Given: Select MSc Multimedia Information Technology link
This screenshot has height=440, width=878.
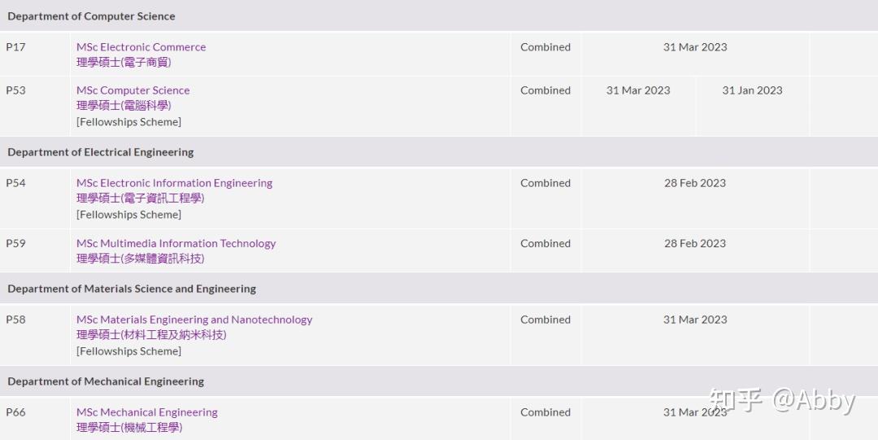Looking at the screenshot, I should tap(176, 243).
